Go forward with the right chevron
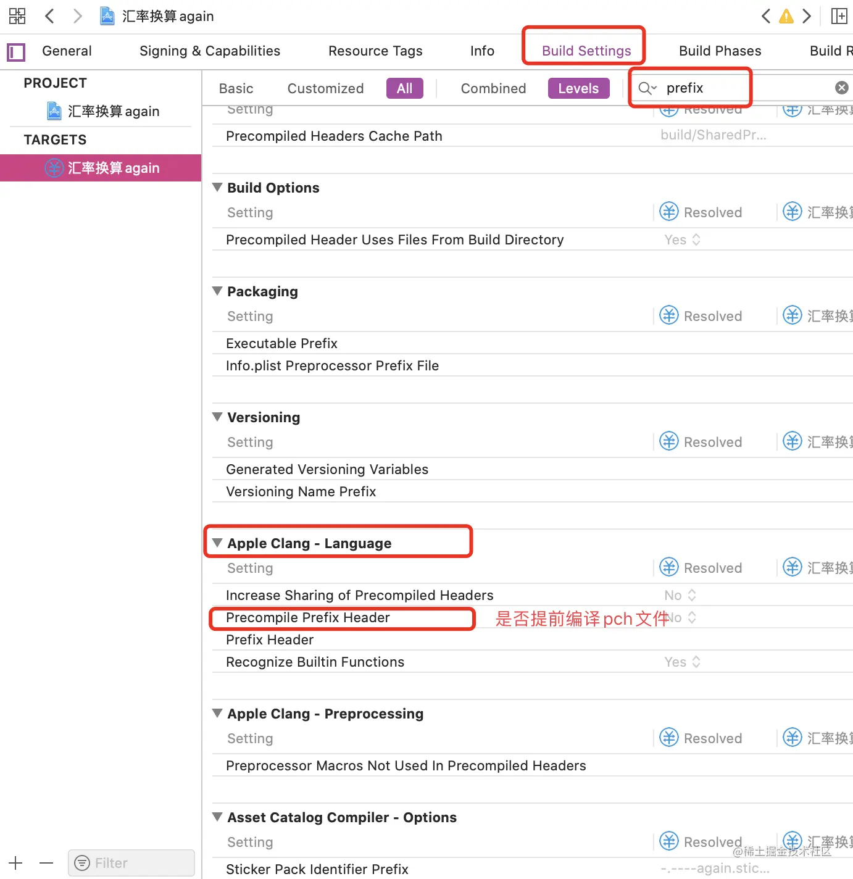 point(77,16)
